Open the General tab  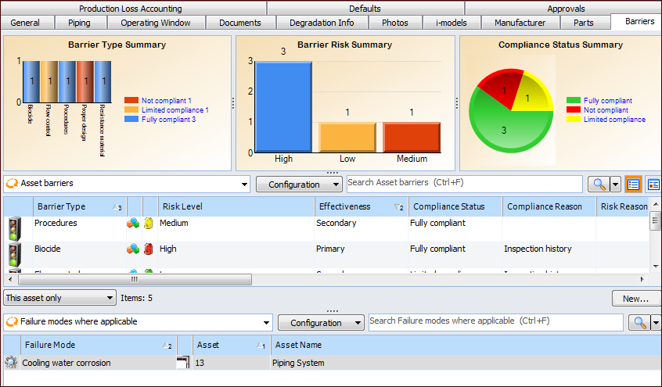(x=25, y=23)
